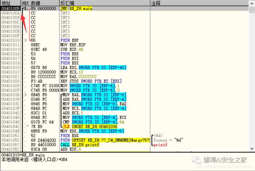The height and width of the screenshot is (171, 255).
Task: Click the scrollbar down arrow
Action: (252, 149)
